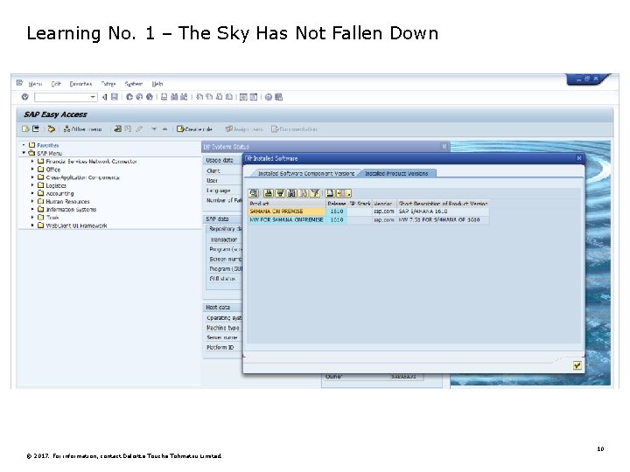Click the Set Filter funnel icon
The height and width of the screenshot is (472, 630).
(x=315, y=193)
